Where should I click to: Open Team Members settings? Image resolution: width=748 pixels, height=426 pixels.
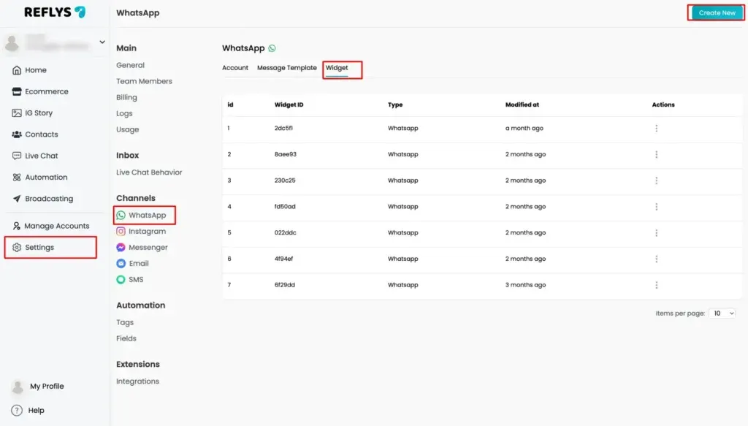point(144,82)
